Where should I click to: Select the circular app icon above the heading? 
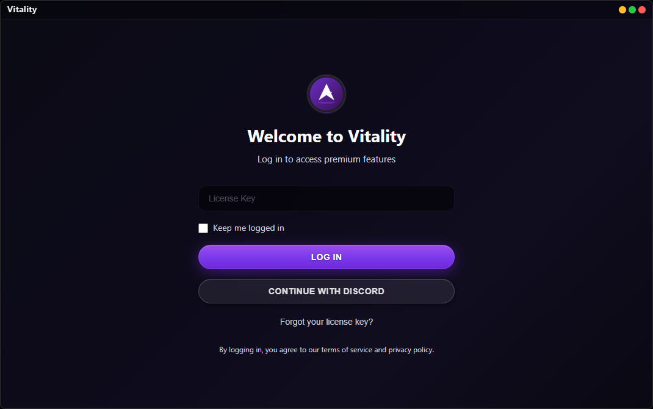[x=326, y=94]
